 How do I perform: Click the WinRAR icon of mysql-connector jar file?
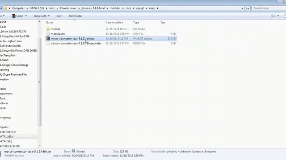[x=48, y=39]
